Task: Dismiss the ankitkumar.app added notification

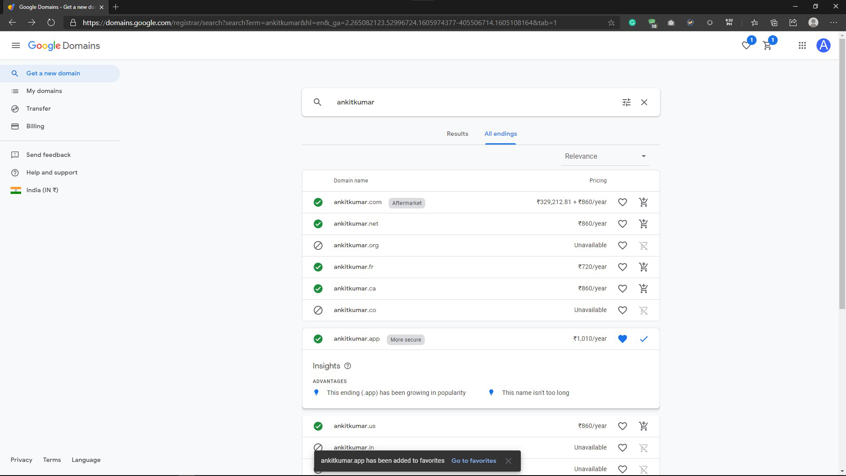Action: click(x=508, y=460)
